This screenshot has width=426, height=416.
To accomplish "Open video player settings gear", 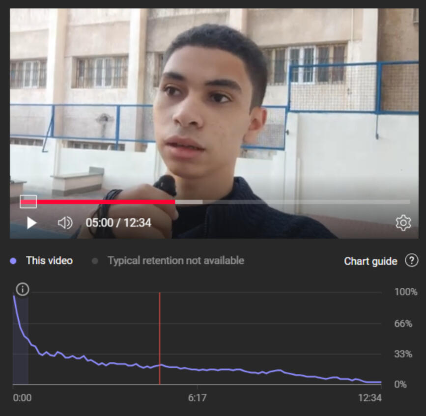I will [x=403, y=223].
